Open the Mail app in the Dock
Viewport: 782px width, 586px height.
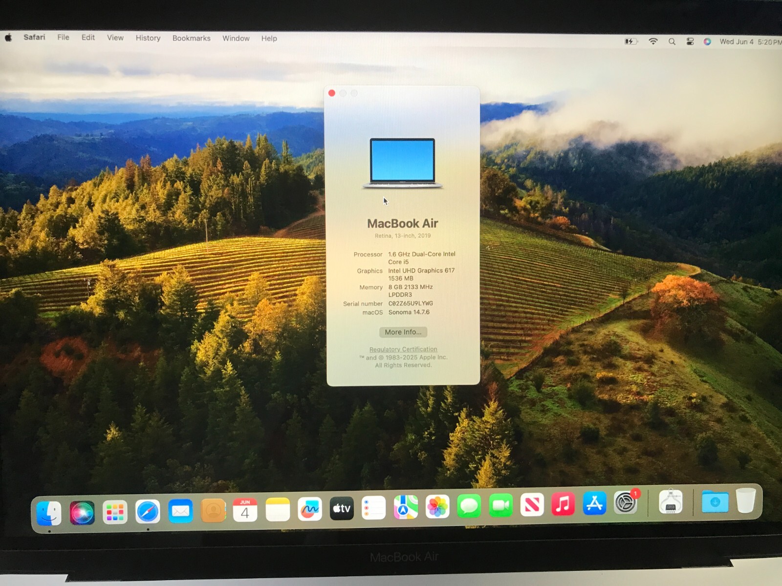(180, 511)
